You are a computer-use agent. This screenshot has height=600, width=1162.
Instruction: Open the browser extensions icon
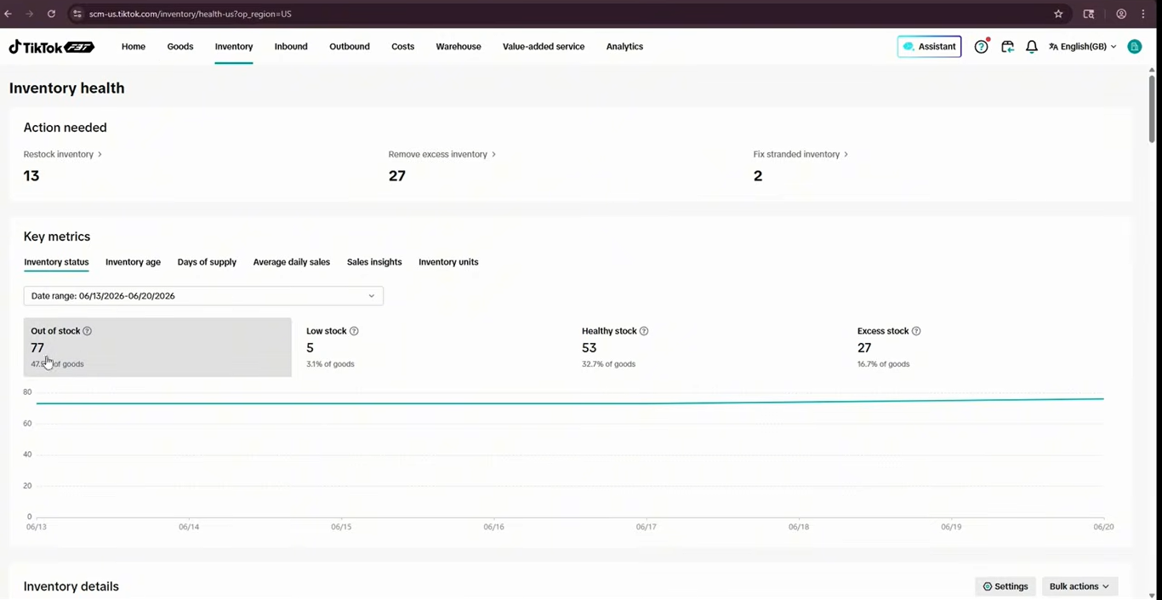pyautogui.click(x=1089, y=14)
